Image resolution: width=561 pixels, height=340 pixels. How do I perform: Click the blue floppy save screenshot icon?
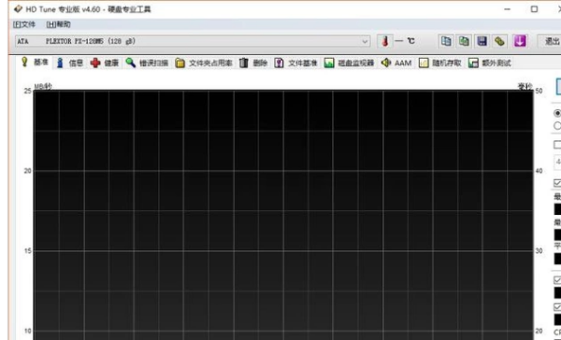tap(482, 41)
